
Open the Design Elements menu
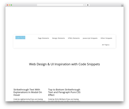(59, 38)
